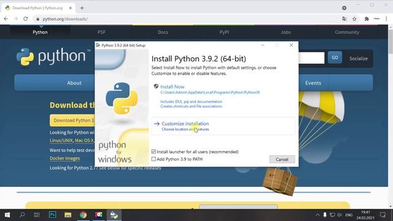Open the volume control in system tray

tap(340, 215)
